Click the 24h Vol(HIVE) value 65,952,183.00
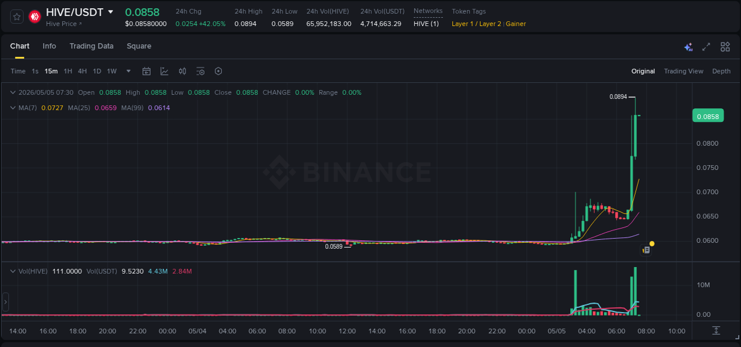The height and width of the screenshot is (347, 741). coord(329,24)
